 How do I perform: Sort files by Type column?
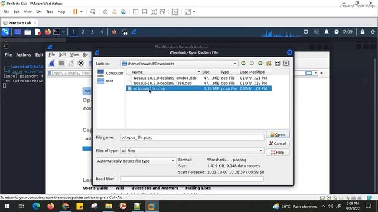click(x=229, y=72)
